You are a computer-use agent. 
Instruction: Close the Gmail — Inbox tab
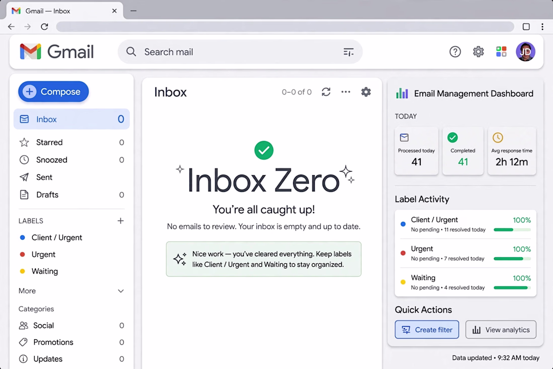point(114,11)
